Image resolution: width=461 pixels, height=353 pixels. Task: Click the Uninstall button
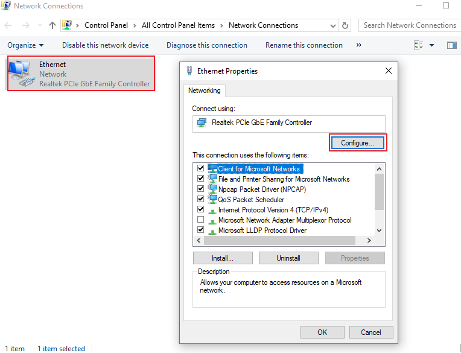coord(288,258)
